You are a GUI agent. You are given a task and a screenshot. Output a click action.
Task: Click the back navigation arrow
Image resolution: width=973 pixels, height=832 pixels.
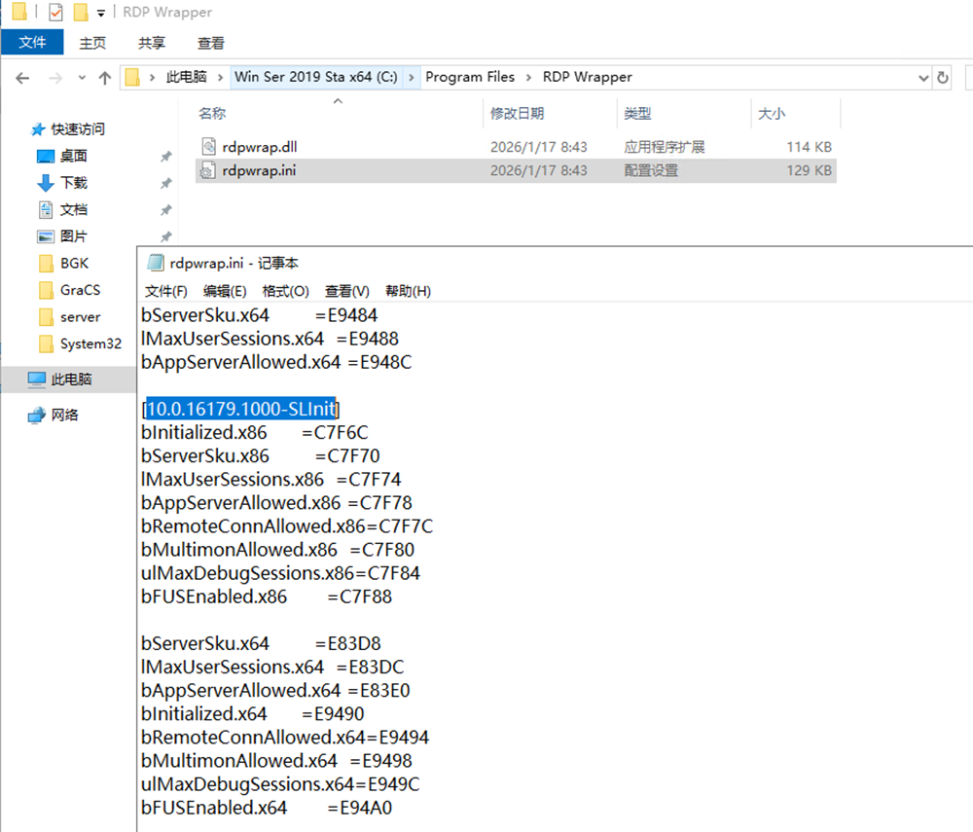point(22,78)
